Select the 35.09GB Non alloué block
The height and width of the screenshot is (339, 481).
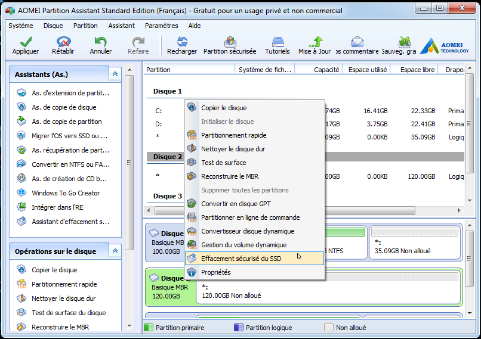(x=415, y=242)
